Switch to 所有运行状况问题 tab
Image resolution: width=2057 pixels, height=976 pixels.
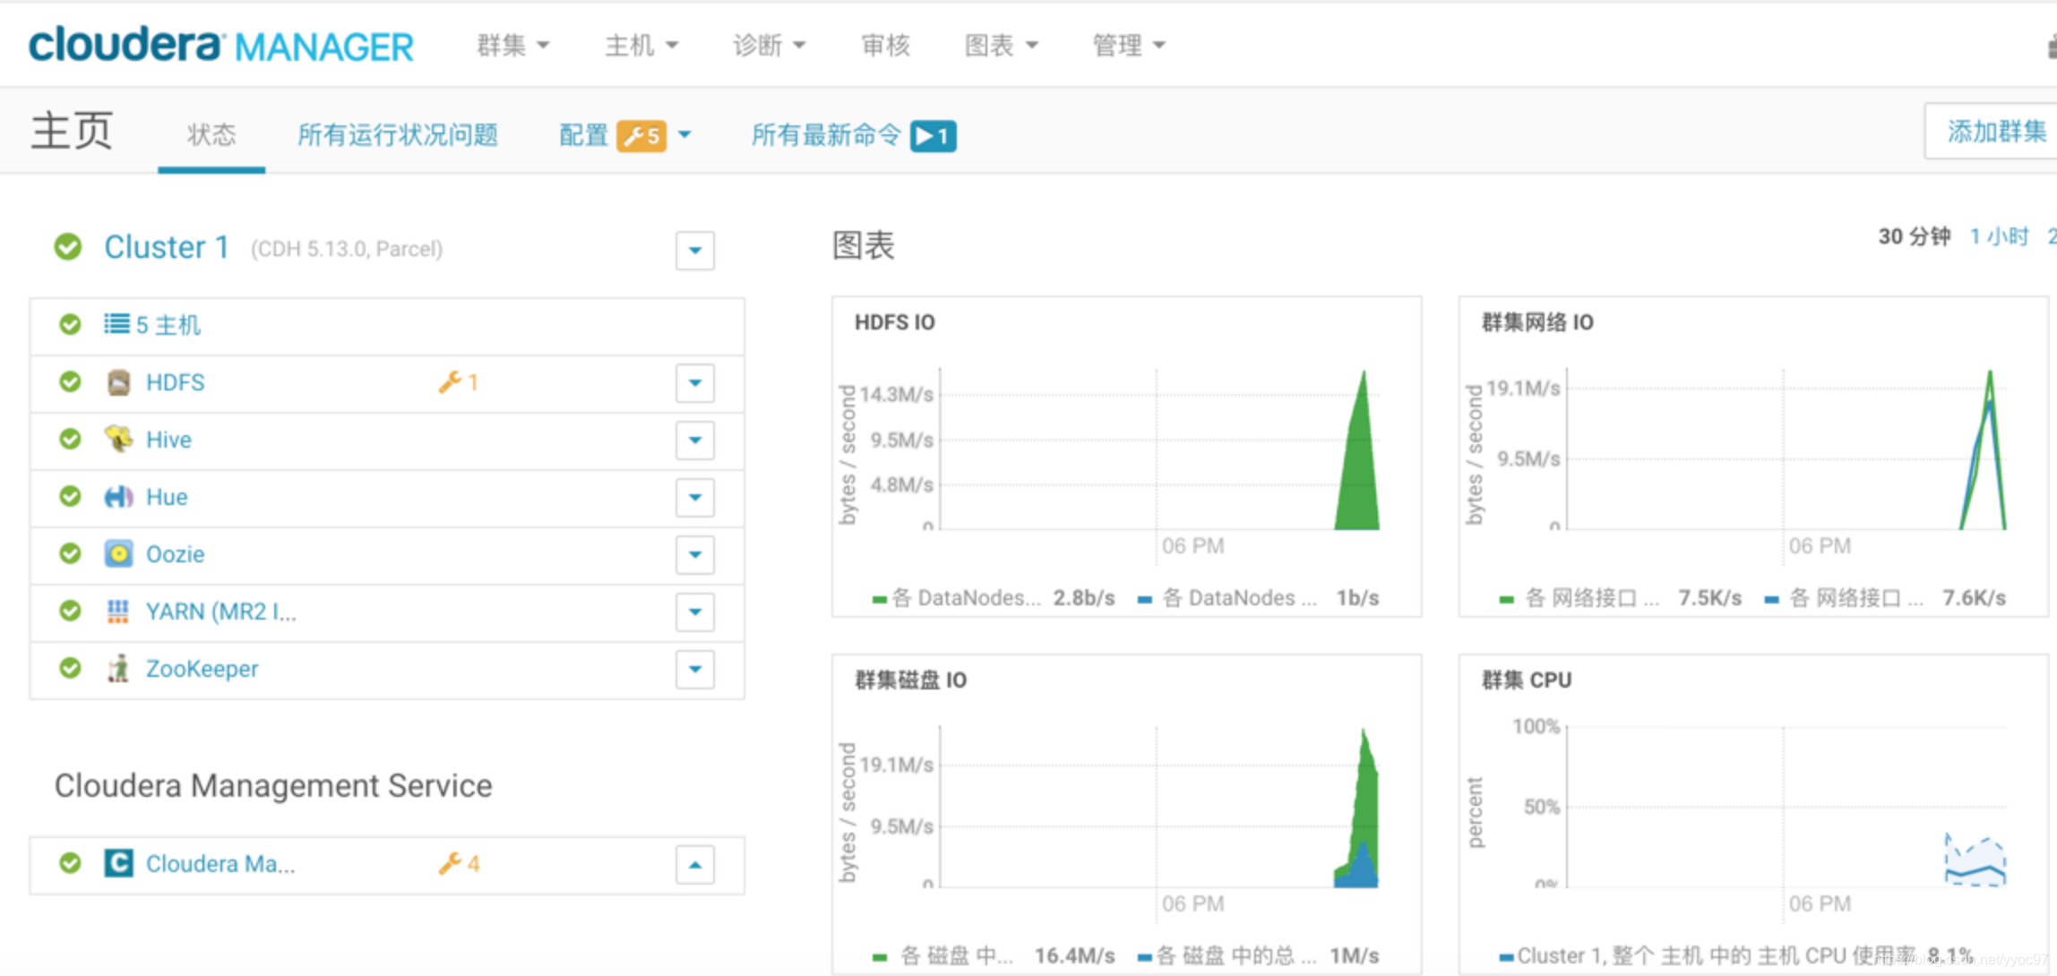[397, 135]
